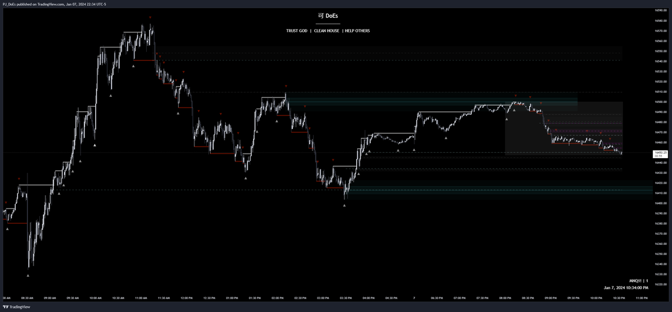
Task: Click the 16500.00 price axis label
Action: click(660, 102)
